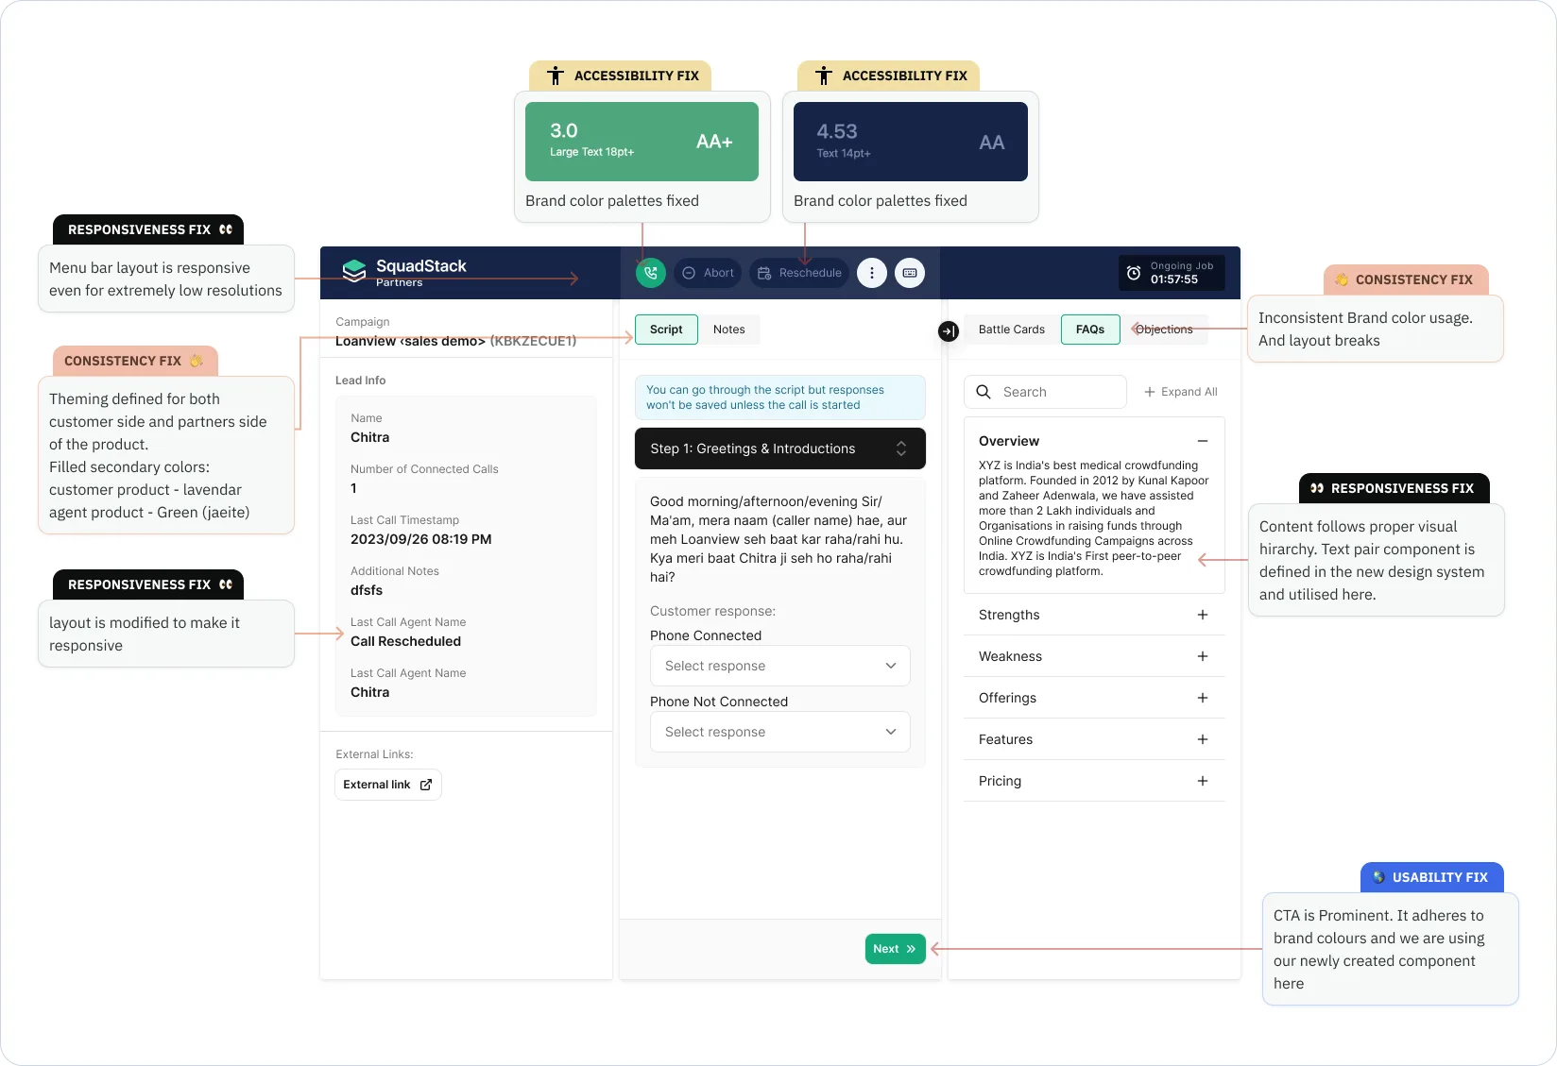Screen dimensions: 1557x1066
Task: Click the script not saved info banner
Action: [780, 398]
